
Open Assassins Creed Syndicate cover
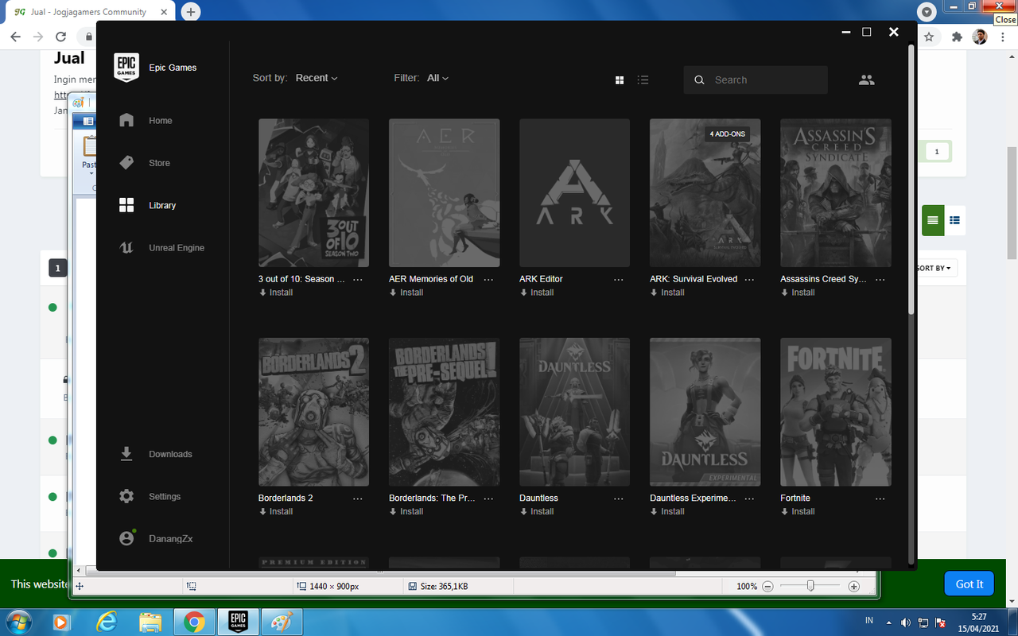835,193
